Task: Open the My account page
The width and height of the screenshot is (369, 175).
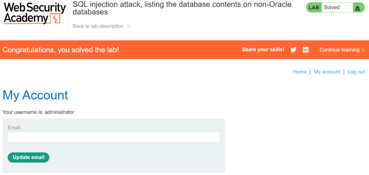Action: coord(327,72)
